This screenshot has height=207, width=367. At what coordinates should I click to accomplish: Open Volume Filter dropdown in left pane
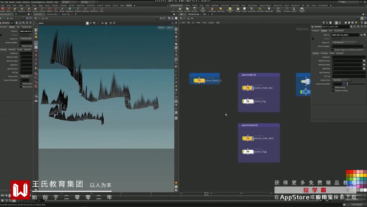point(26,76)
